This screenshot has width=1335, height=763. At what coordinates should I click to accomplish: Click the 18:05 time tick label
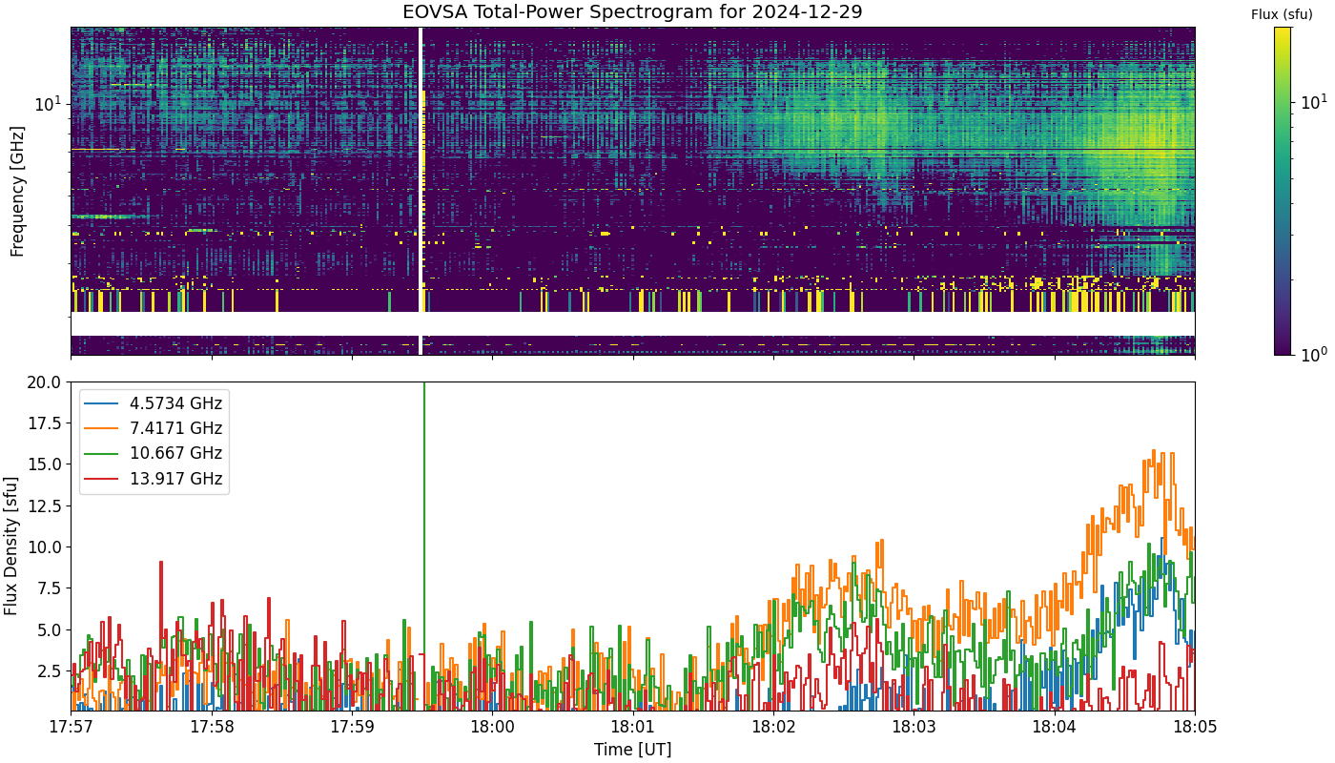(x=1195, y=727)
